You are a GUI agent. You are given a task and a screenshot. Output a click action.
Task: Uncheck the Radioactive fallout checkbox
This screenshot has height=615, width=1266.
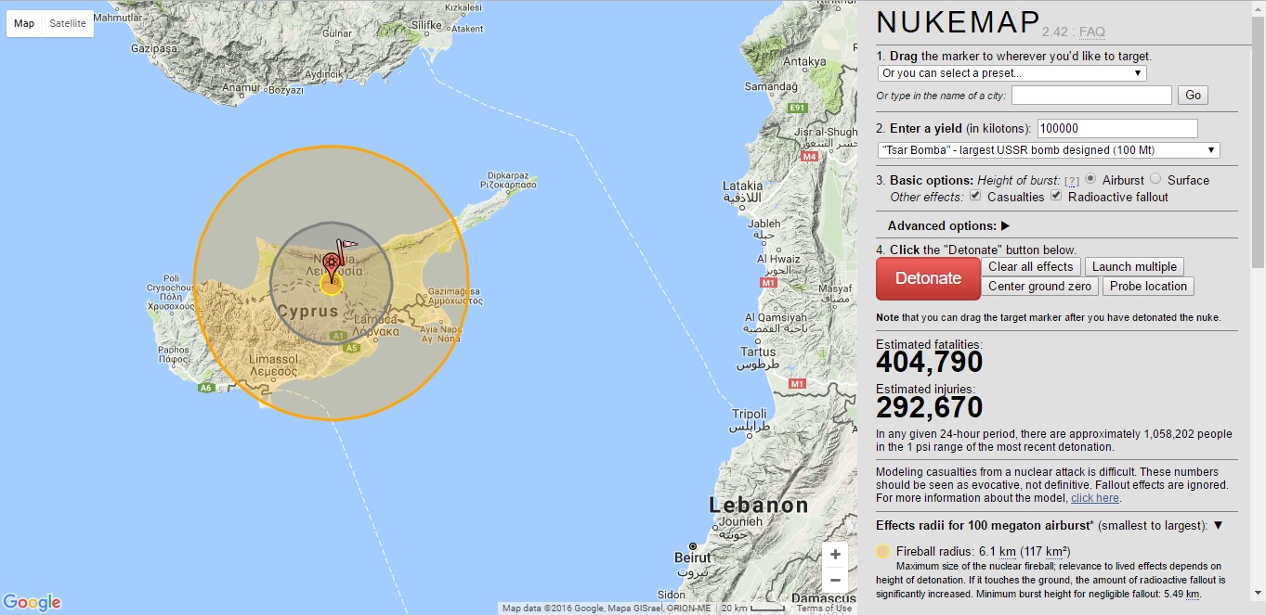tap(1056, 196)
